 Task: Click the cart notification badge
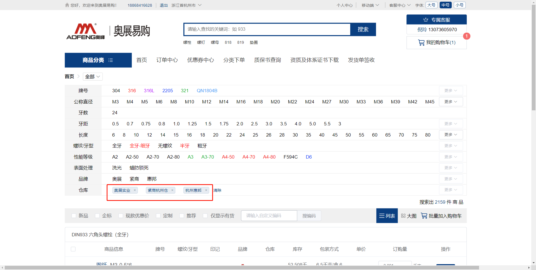coord(466,36)
